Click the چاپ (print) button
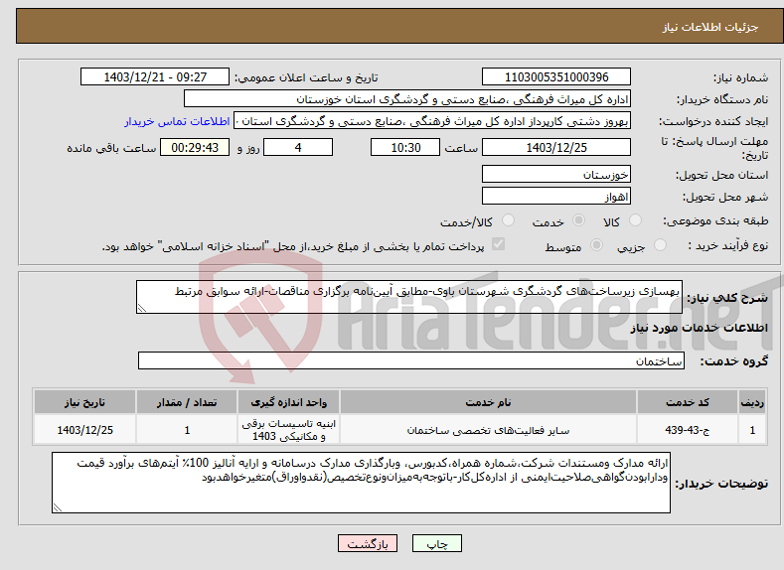This screenshot has height=570, width=784. [436, 543]
